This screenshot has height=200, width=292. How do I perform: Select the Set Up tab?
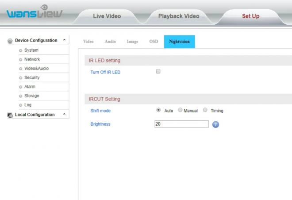(251, 16)
